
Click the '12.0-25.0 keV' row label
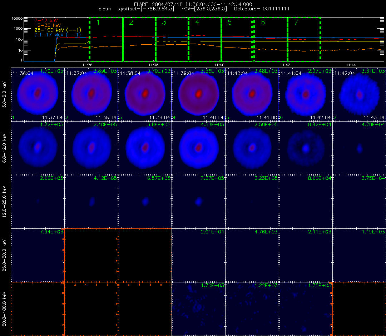(4, 202)
